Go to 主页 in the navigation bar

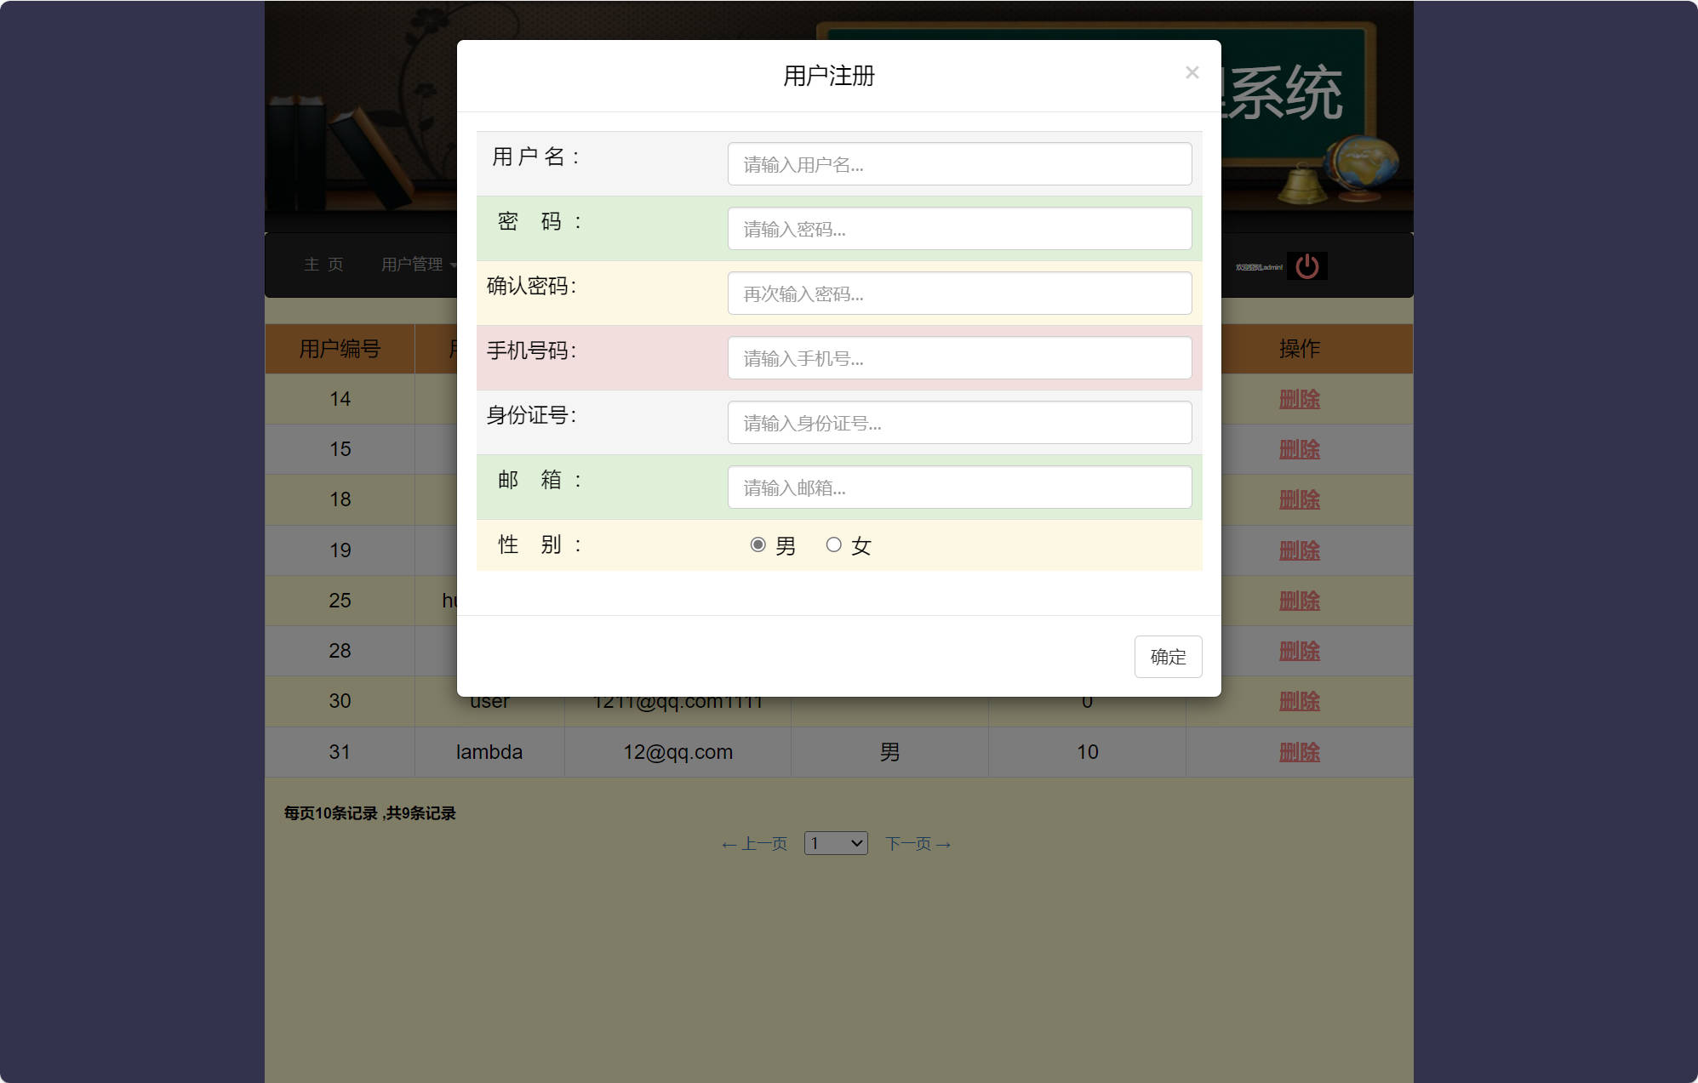[323, 265]
